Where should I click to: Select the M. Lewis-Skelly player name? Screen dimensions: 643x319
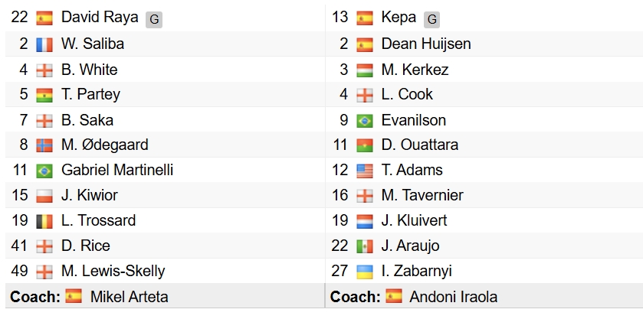(x=113, y=271)
